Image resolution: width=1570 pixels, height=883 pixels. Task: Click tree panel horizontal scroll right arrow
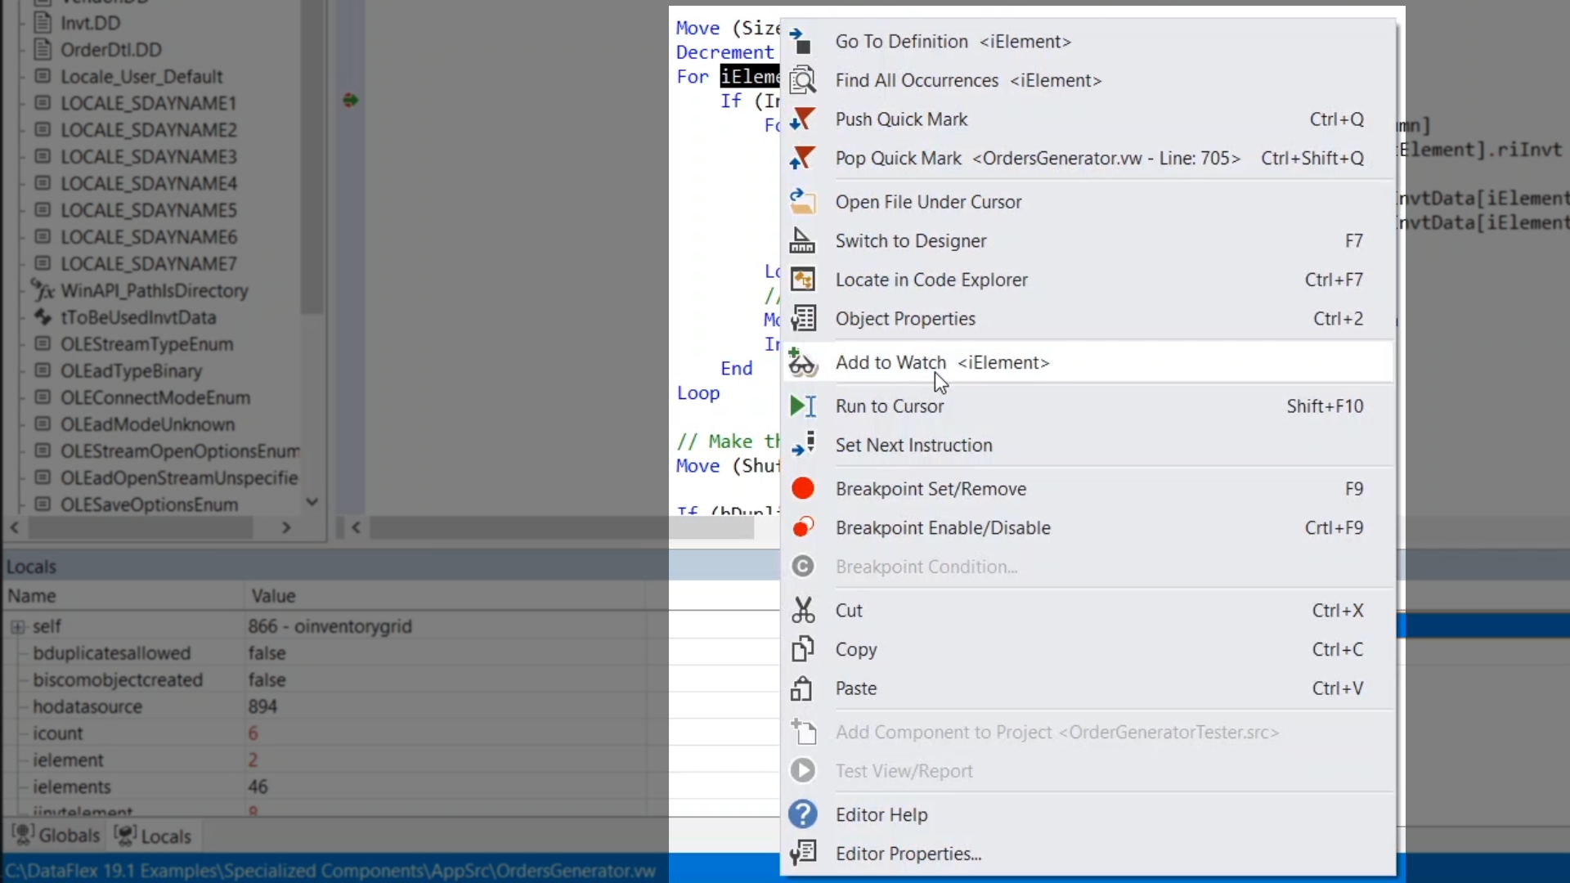pyautogui.click(x=285, y=528)
